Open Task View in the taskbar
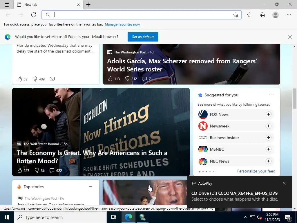The width and height of the screenshot is (297, 223). click(114, 217)
